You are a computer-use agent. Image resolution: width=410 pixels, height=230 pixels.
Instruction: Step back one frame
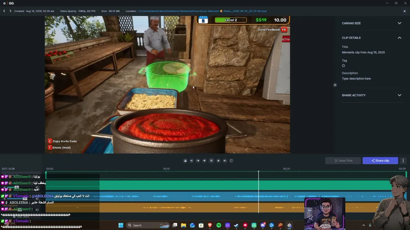click(x=204, y=161)
